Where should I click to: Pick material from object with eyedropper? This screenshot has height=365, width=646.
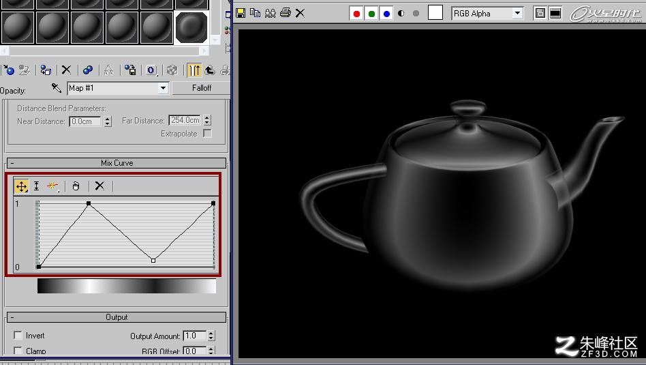pos(56,88)
